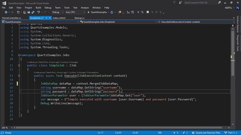Click the Open File folder icon
241x135 pixels.
(24, 12)
